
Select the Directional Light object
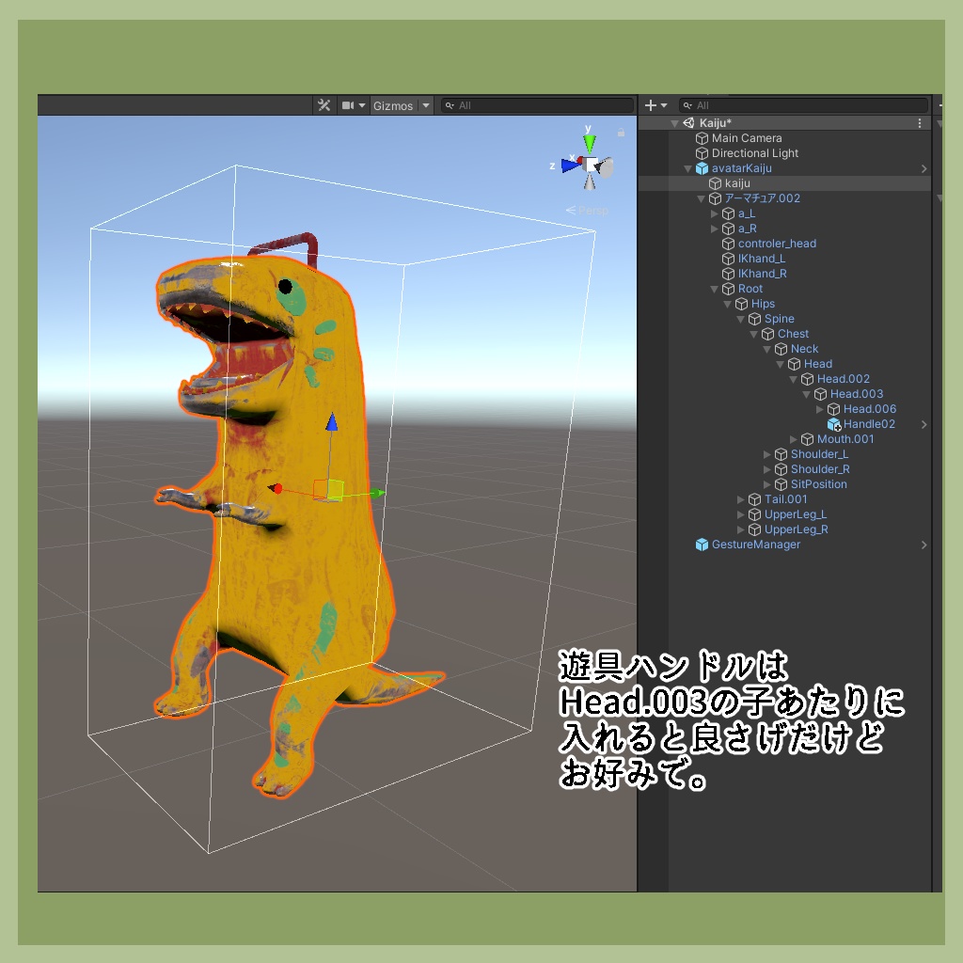pyautogui.click(x=755, y=153)
